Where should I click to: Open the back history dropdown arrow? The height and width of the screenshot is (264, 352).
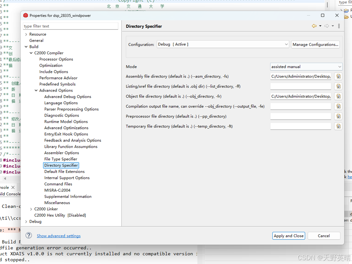click(x=320, y=26)
